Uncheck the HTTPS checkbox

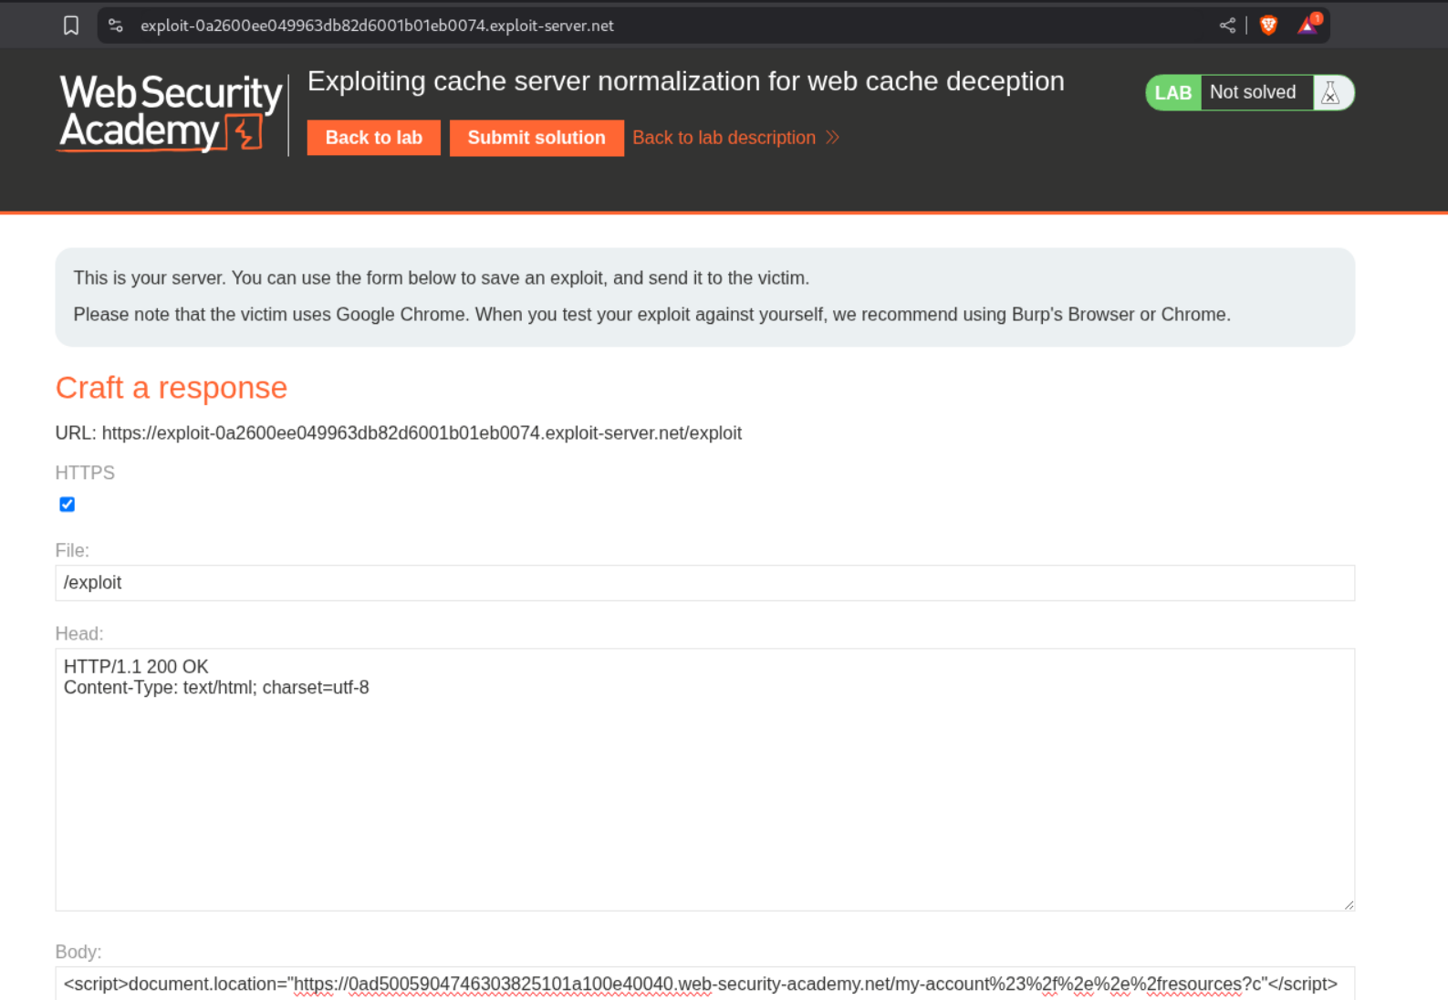click(68, 505)
